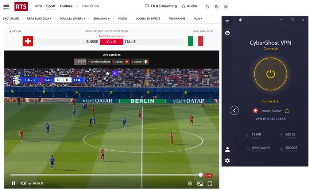Click the 00:00:23 connected timer

(x=291, y=147)
